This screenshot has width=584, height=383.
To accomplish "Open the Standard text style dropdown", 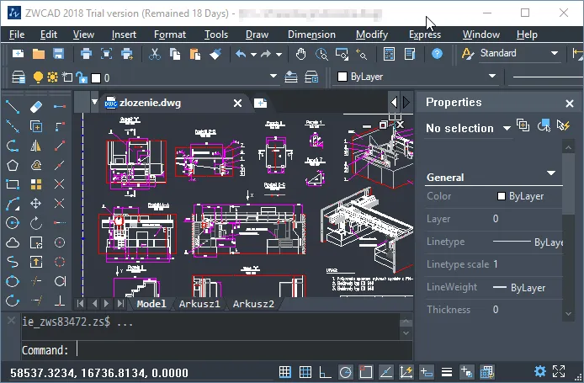I will (x=555, y=53).
